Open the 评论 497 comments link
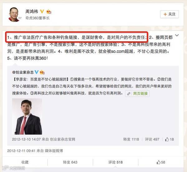The height and width of the screenshot is (172, 187). [152, 139]
